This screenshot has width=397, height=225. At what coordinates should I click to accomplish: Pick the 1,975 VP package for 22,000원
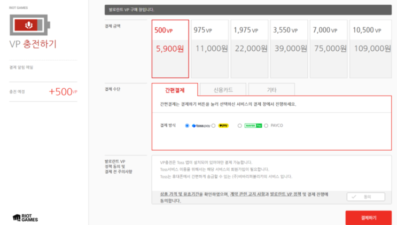[250, 49]
